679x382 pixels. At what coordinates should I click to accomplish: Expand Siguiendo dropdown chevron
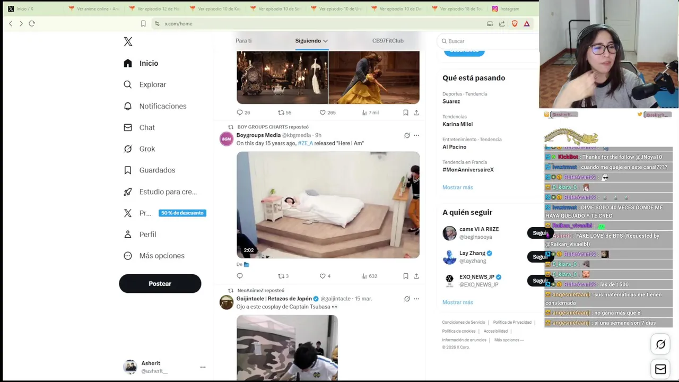[x=325, y=41]
